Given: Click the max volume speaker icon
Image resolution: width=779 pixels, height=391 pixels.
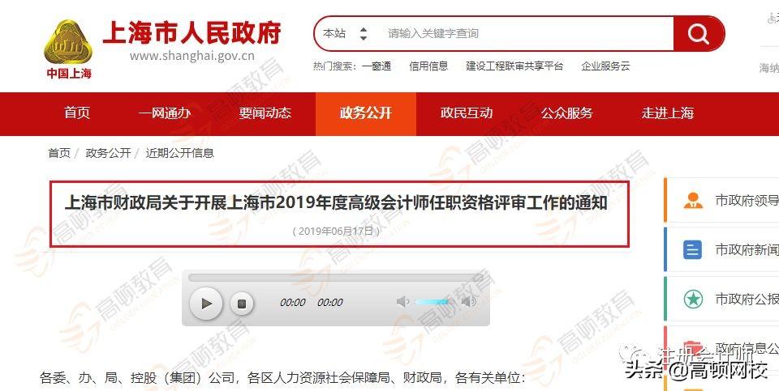Looking at the screenshot, I should point(468,302).
